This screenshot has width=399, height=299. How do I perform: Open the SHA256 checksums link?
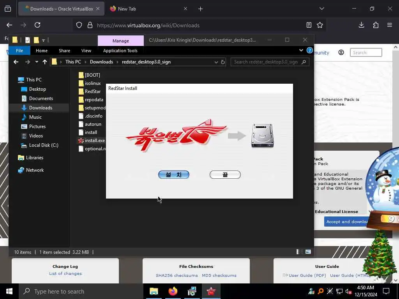tap(177, 275)
